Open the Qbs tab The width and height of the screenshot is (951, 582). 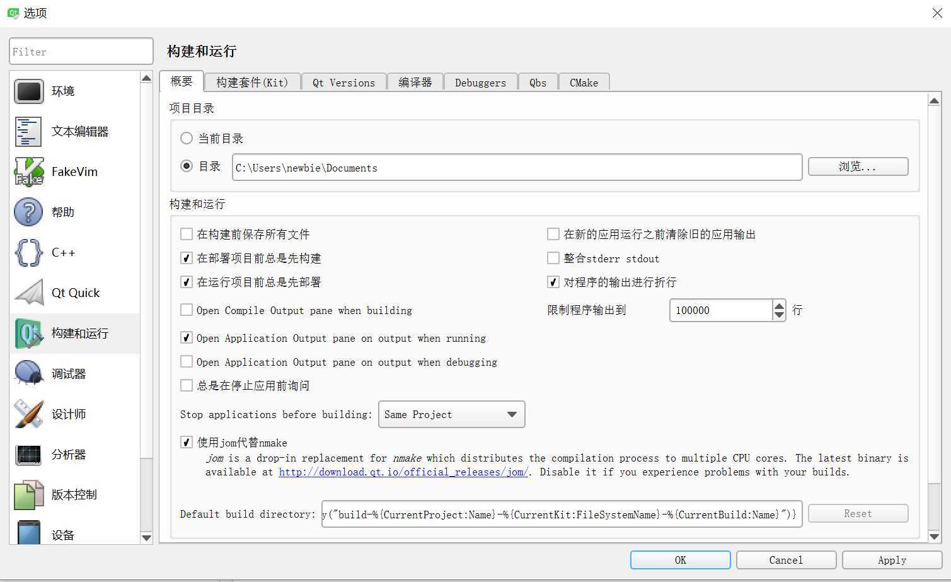click(x=538, y=83)
